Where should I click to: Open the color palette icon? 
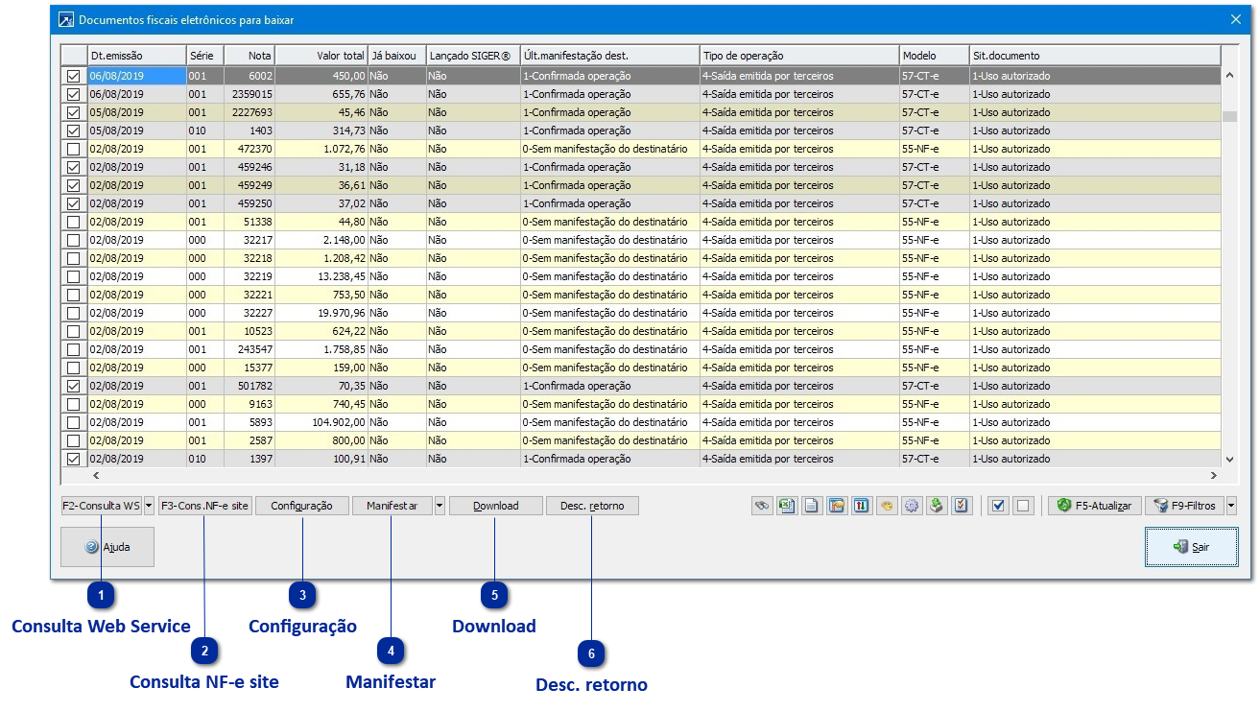pos(887,506)
